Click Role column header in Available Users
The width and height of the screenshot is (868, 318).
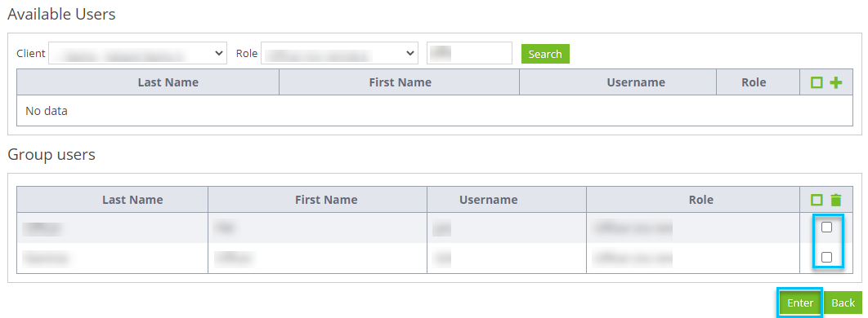(x=754, y=82)
